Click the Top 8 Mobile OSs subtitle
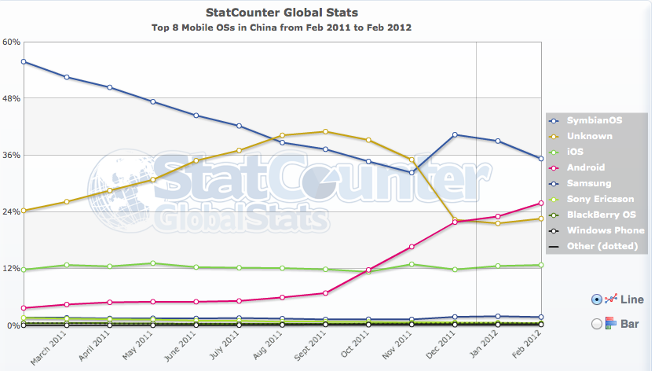 [x=281, y=27]
